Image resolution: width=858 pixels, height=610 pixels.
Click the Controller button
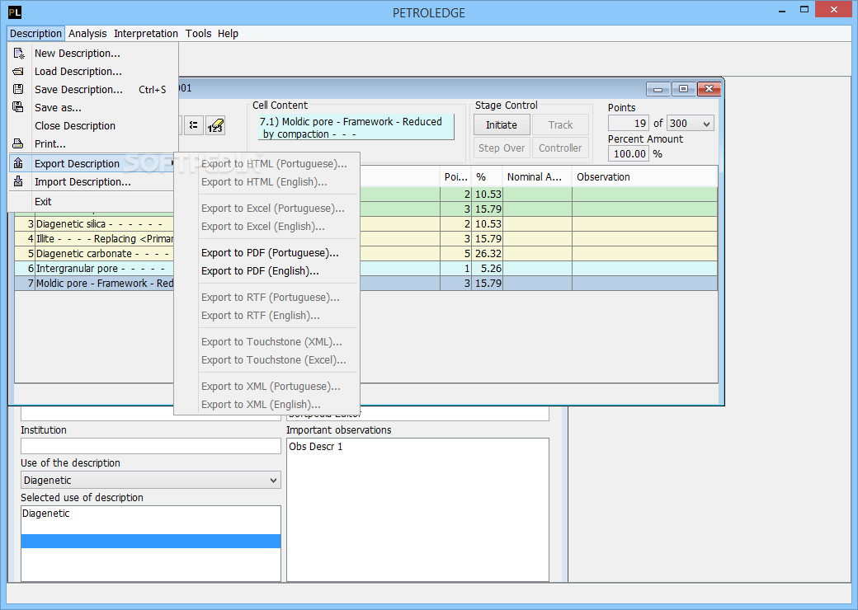coord(560,148)
